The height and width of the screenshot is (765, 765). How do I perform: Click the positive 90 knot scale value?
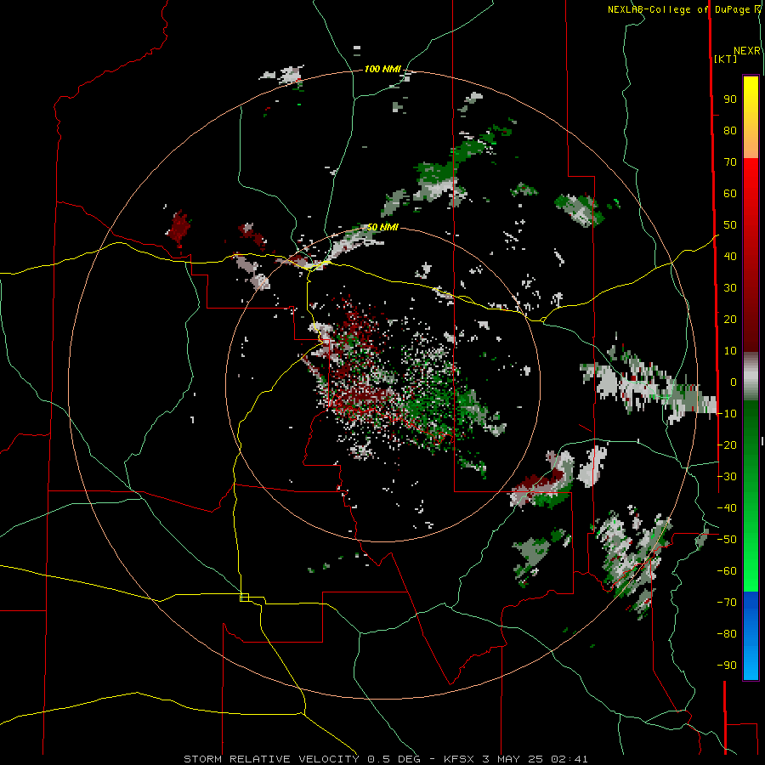pos(730,99)
